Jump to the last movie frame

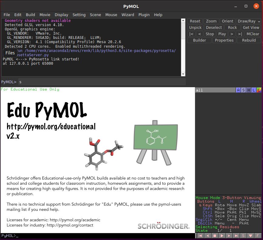tap(236, 235)
